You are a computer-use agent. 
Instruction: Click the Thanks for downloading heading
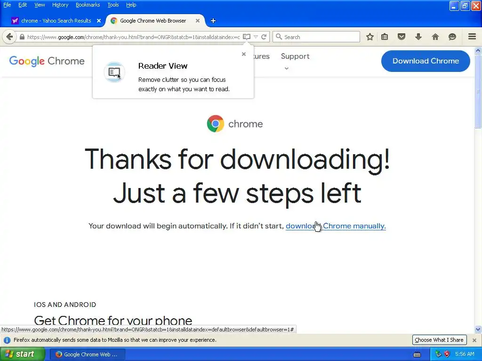237,176
